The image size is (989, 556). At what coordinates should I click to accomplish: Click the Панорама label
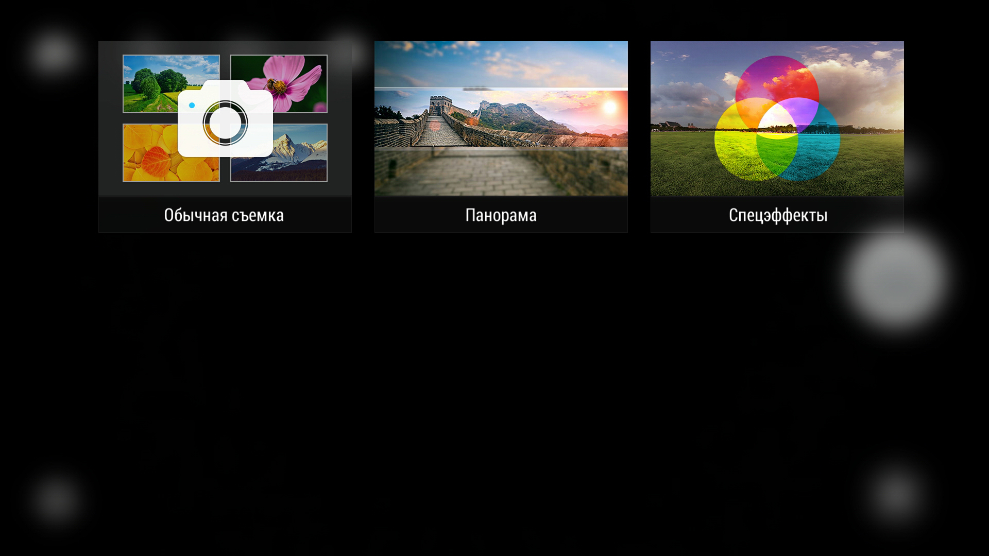[x=501, y=215]
